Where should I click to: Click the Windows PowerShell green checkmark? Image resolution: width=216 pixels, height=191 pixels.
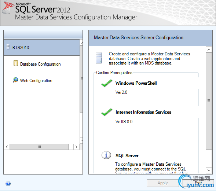[x=107, y=83]
